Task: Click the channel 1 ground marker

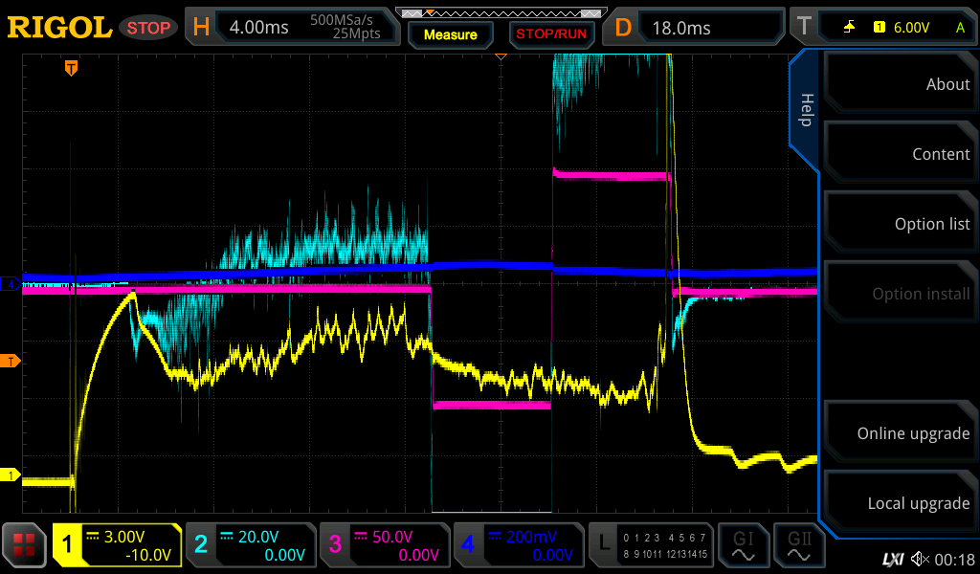Action: [x=11, y=475]
